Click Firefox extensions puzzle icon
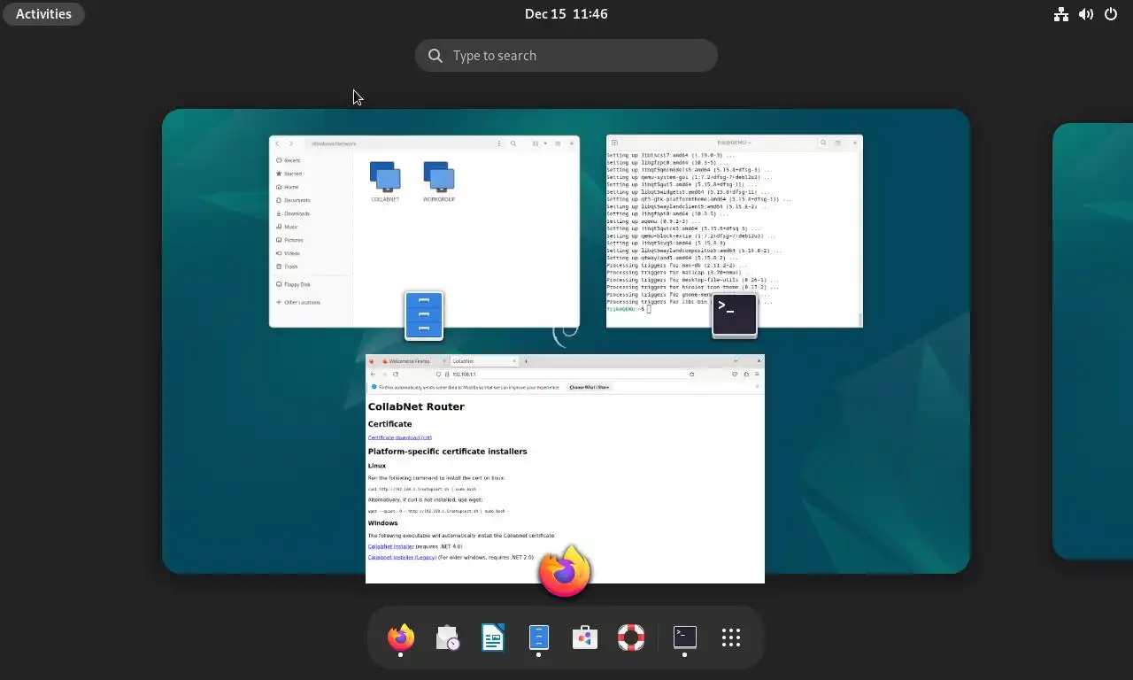Image resolution: width=1133 pixels, height=680 pixels. click(746, 375)
